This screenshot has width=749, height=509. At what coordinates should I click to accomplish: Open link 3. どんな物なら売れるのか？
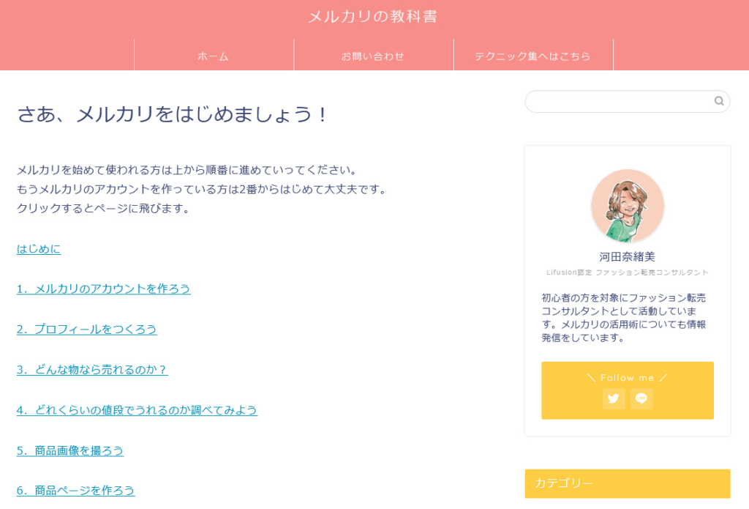pos(92,370)
